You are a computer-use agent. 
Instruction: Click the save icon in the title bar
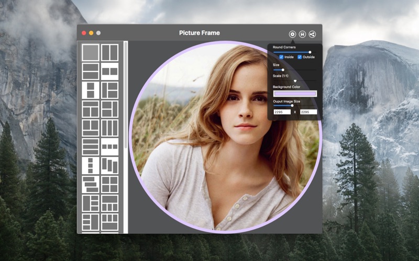[302, 34]
